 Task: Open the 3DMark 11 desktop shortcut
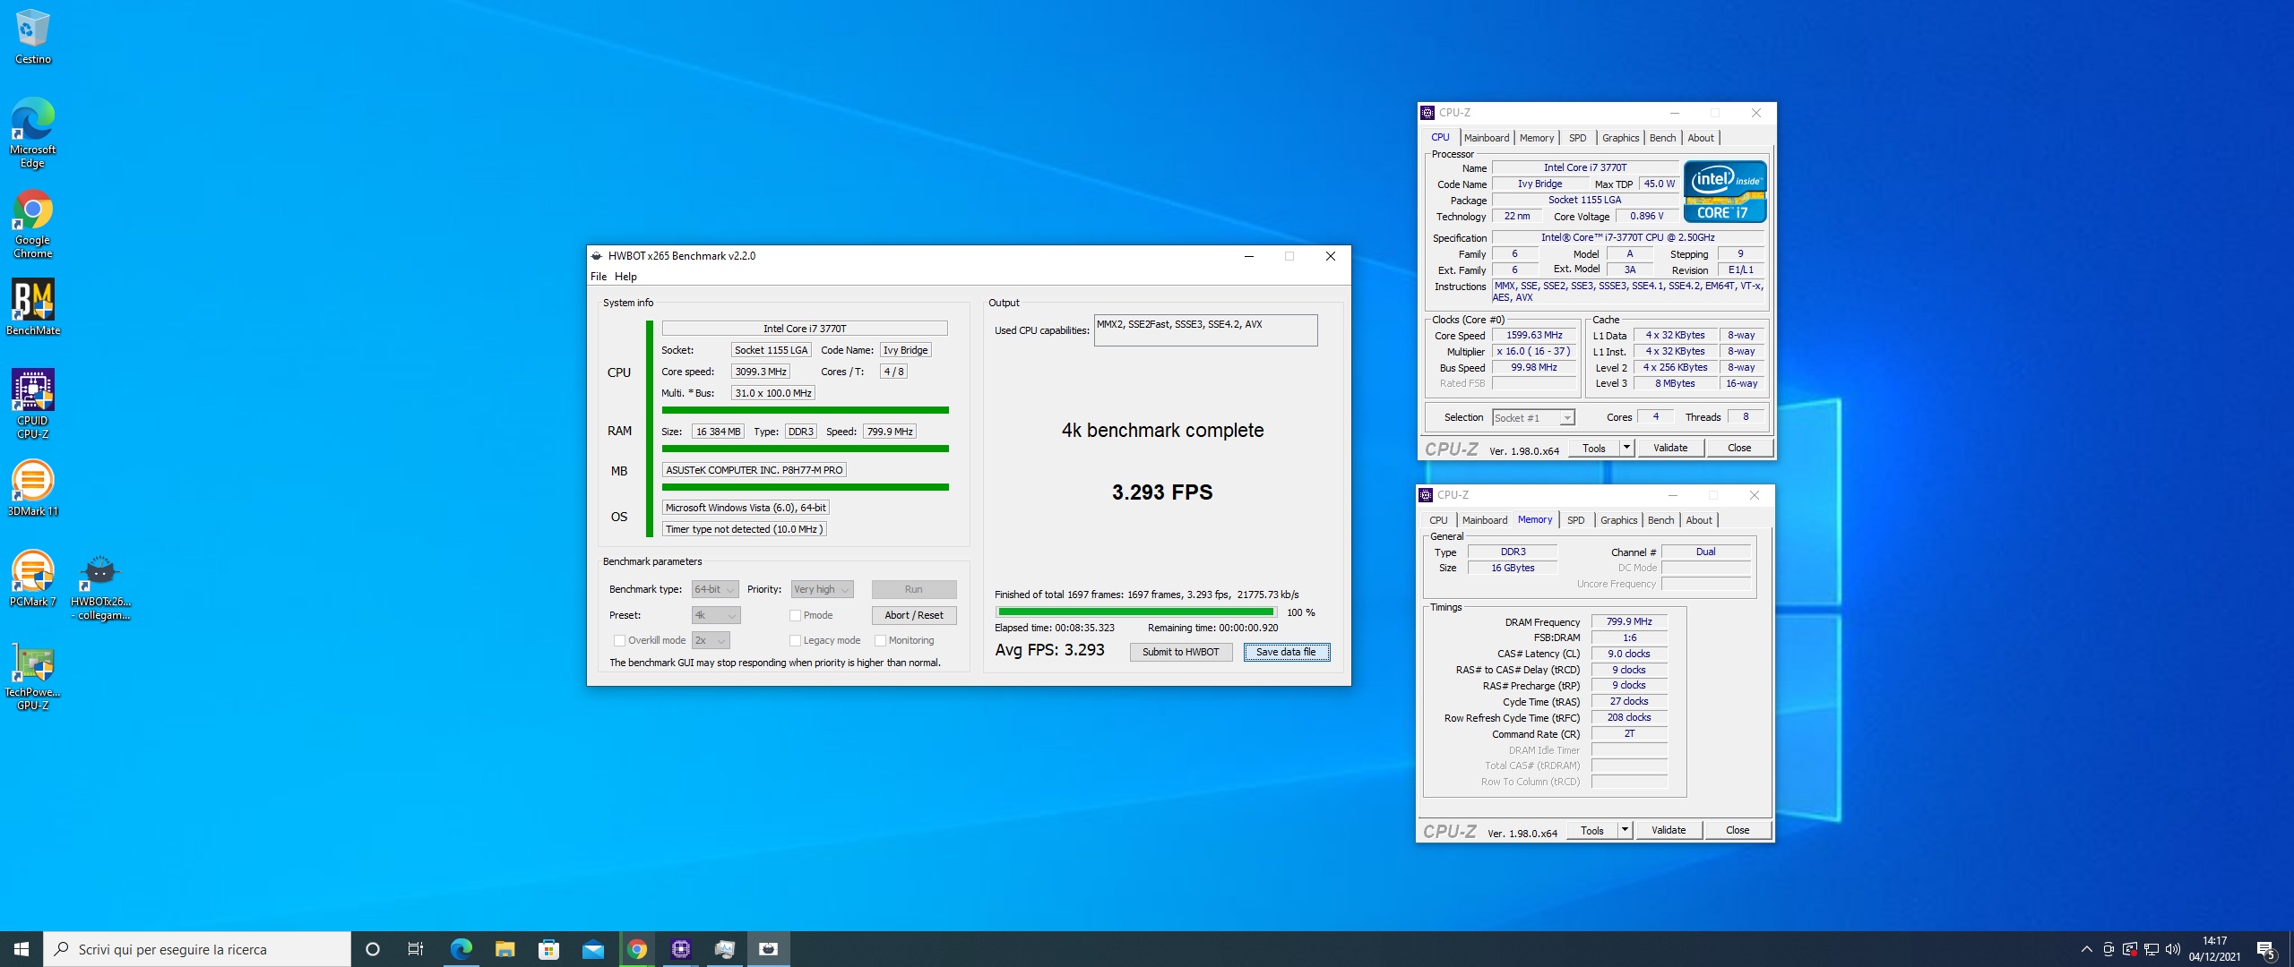coord(32,489)
